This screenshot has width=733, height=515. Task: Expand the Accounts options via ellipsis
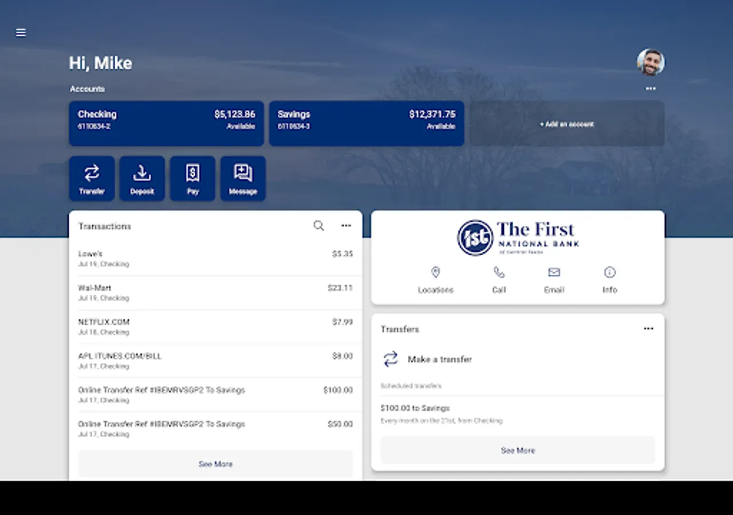pyautogui.click(x=651, y=89)
